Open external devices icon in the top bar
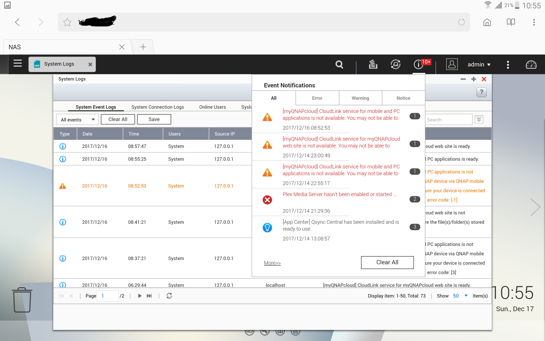The image size is (545, 341). pyautogui.click(x=395, y=64)
